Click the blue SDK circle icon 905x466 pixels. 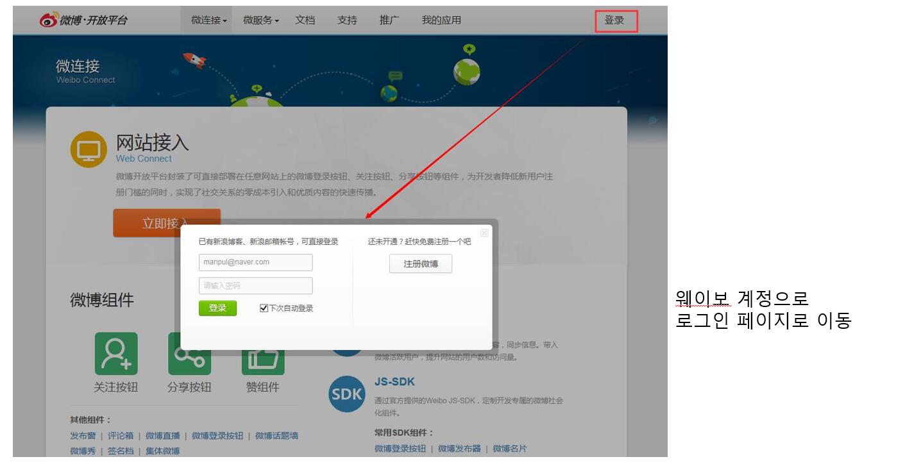[347, 394]
